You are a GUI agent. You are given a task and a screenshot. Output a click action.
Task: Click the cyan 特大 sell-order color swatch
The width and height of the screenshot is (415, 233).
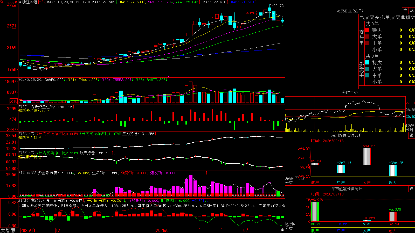[x=367, y=62]
